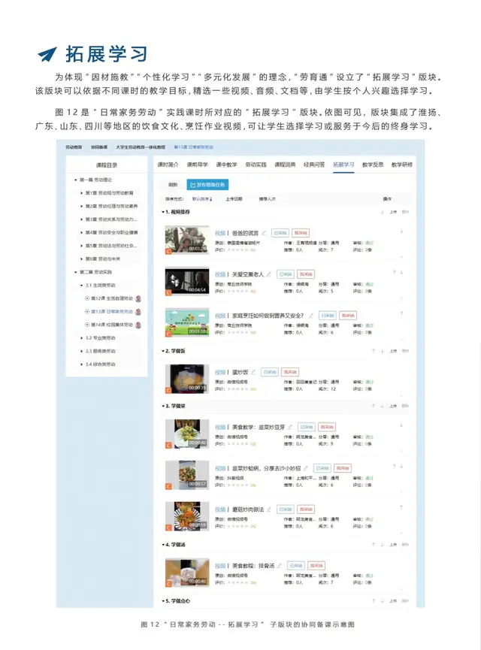Go to 教学反思 tab
The image size is (481, 650).
tap(372, 165)
